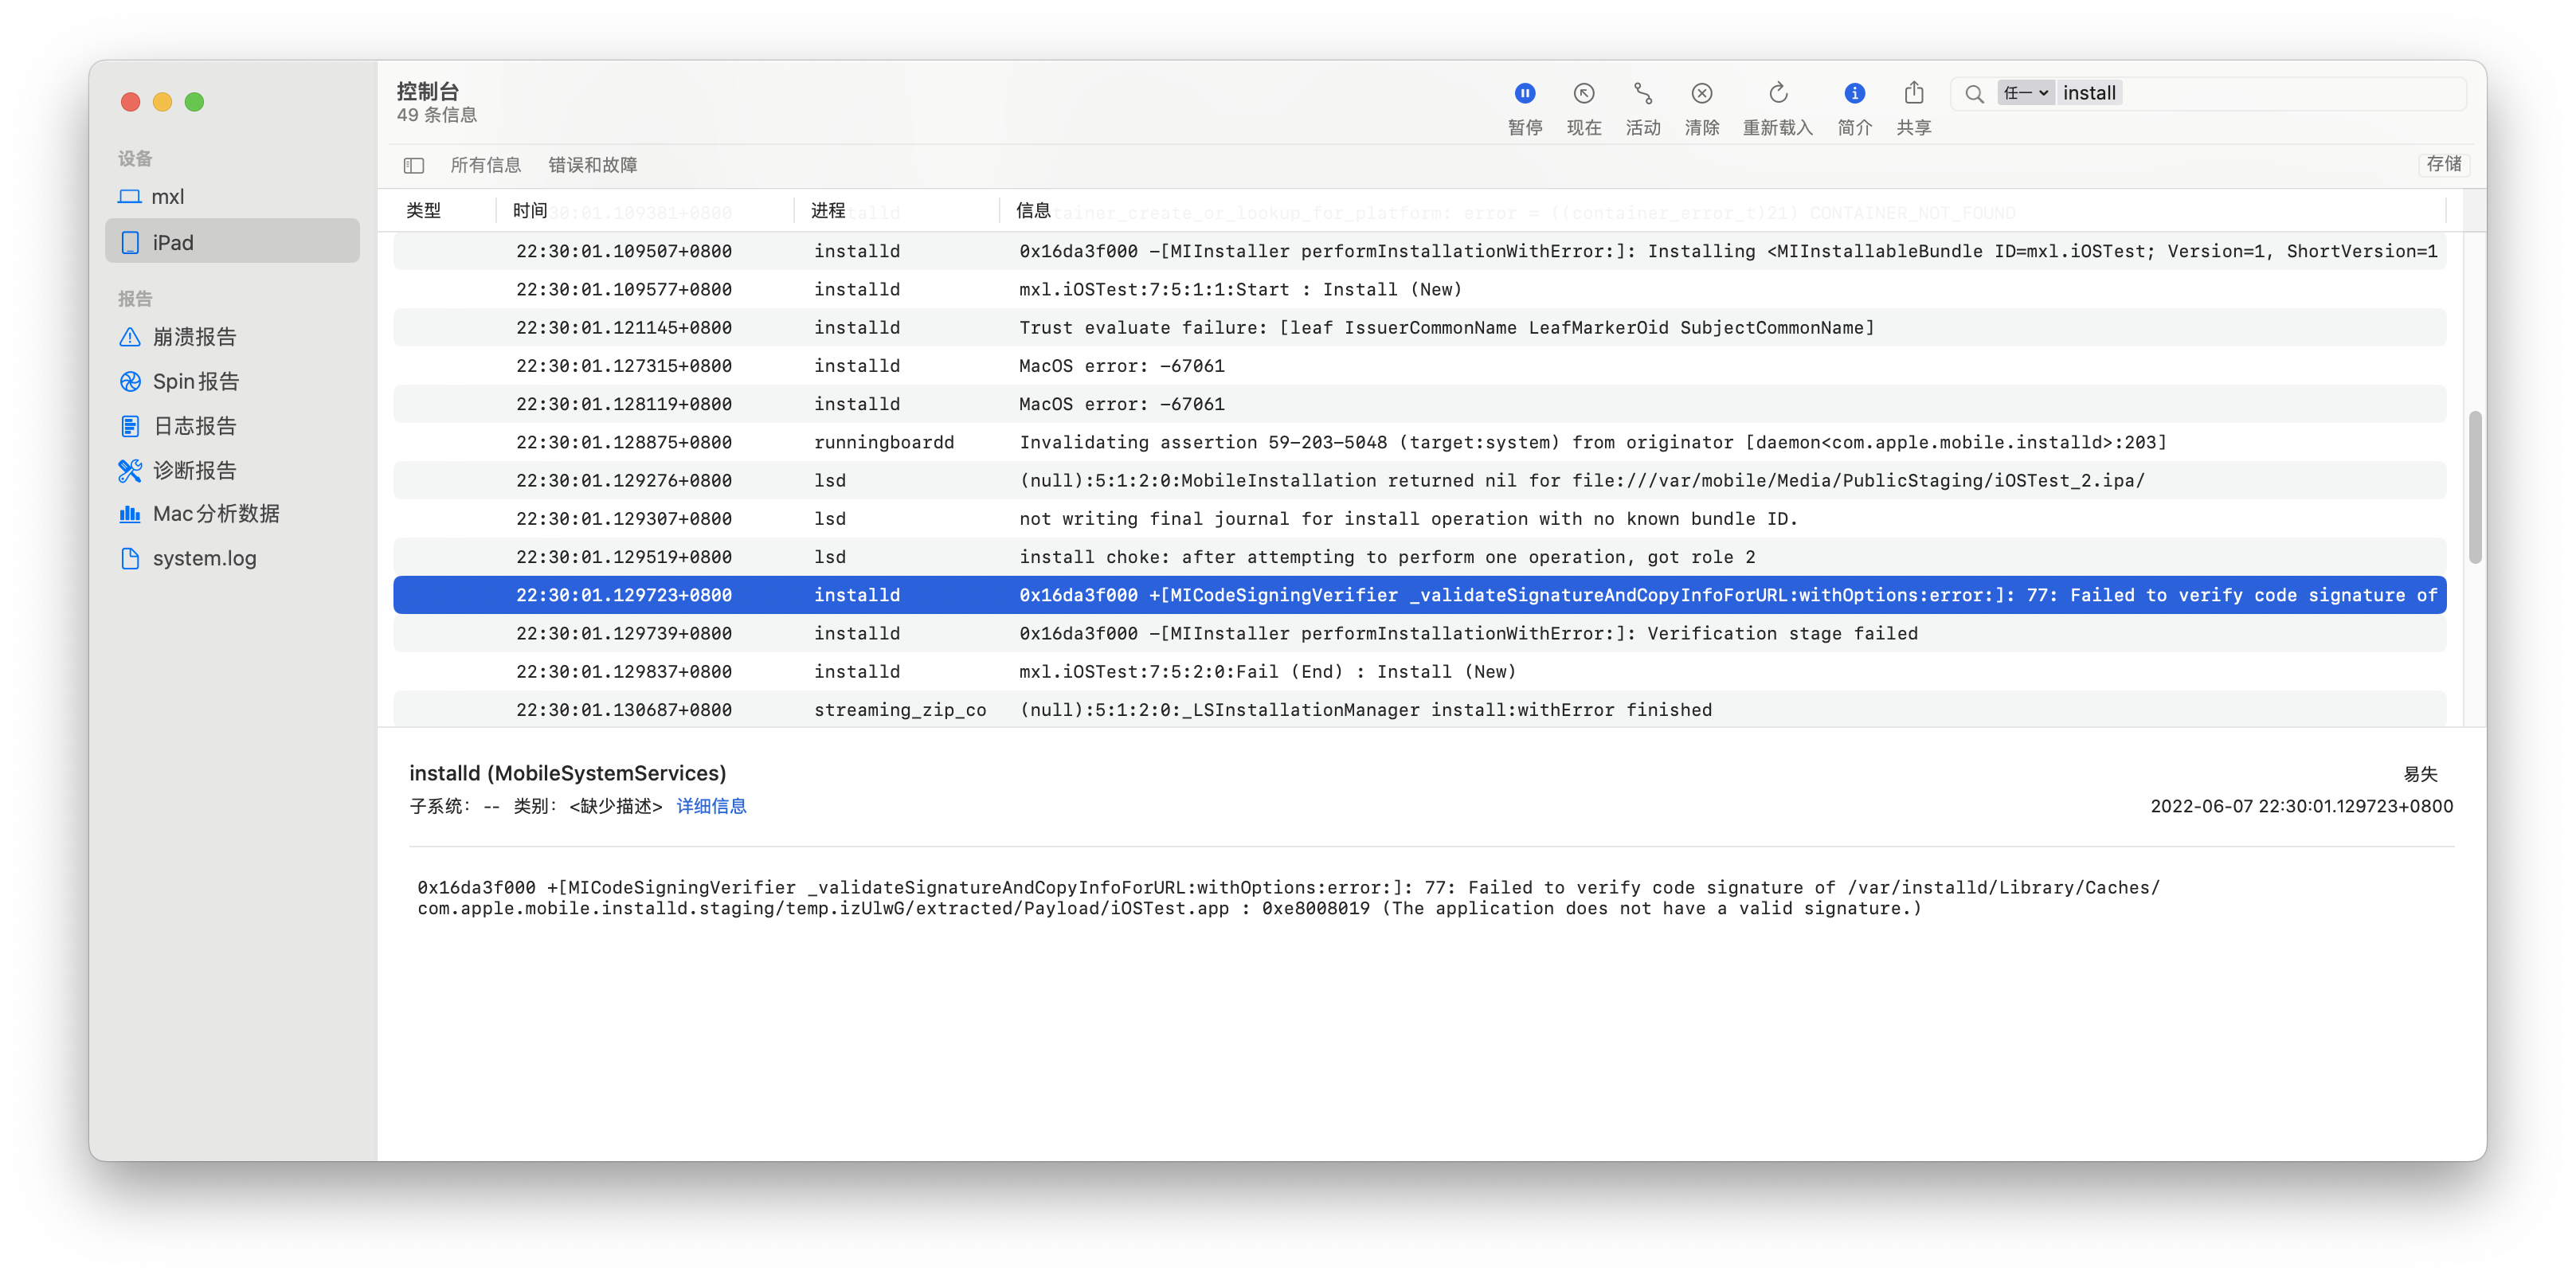Image resolution: width=2576 pixels, height=1279 pixels.
Task: Switch to the 错误和故障 filter
Action: coord(592,165)
